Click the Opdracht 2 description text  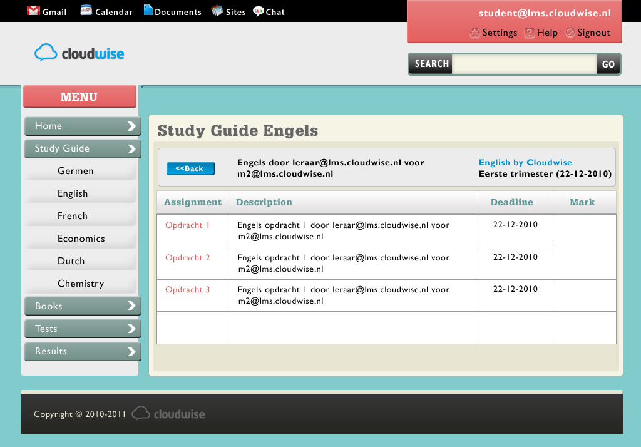point(344,264)
